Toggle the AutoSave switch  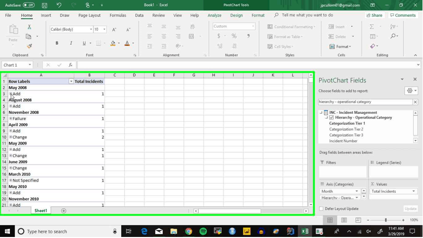(29, 5)
